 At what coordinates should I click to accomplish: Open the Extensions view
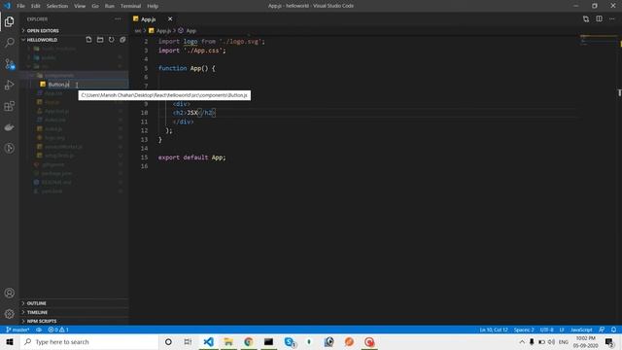point(10,106)
